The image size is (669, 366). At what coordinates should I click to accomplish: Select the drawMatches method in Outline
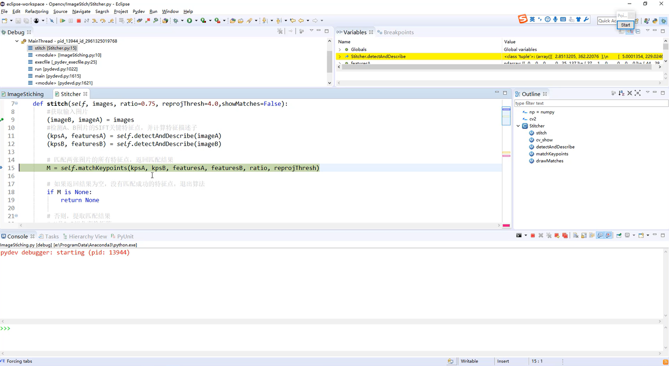point(546,161)
